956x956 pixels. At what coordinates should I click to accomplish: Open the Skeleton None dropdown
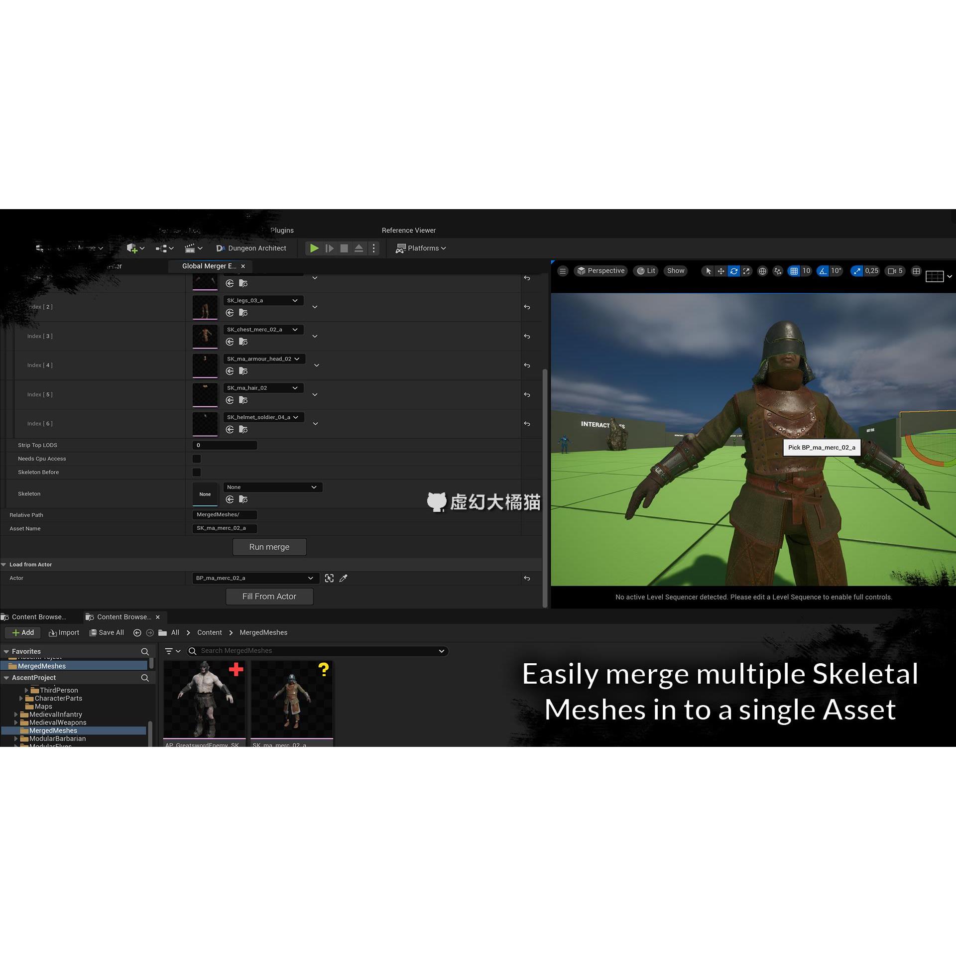coord(272,487)
